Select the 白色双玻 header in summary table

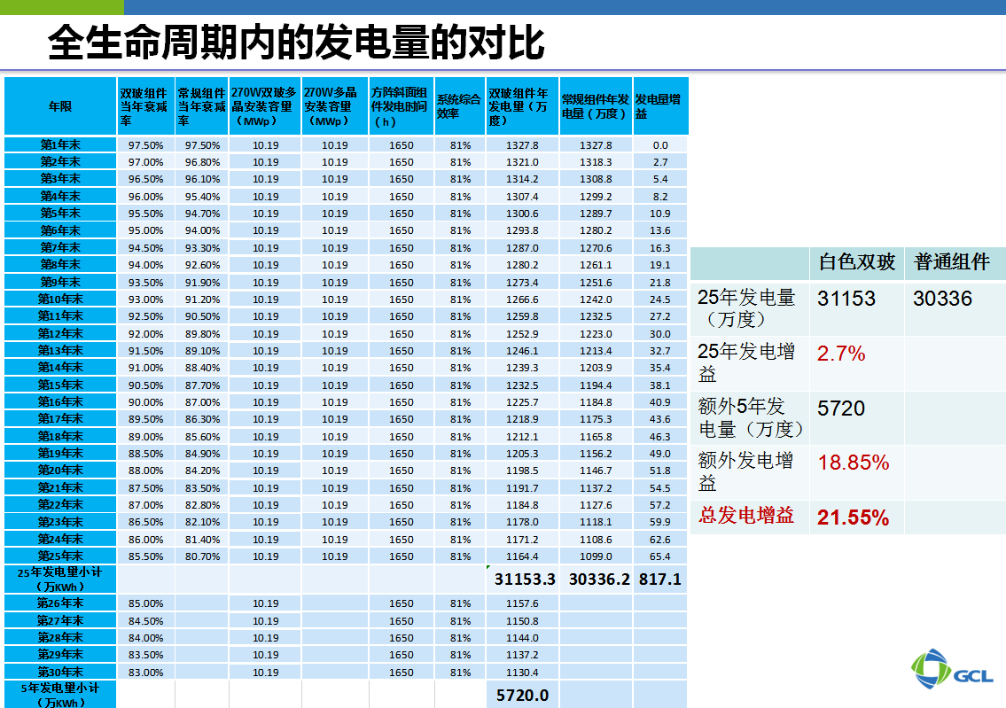[x=856, y=262]
